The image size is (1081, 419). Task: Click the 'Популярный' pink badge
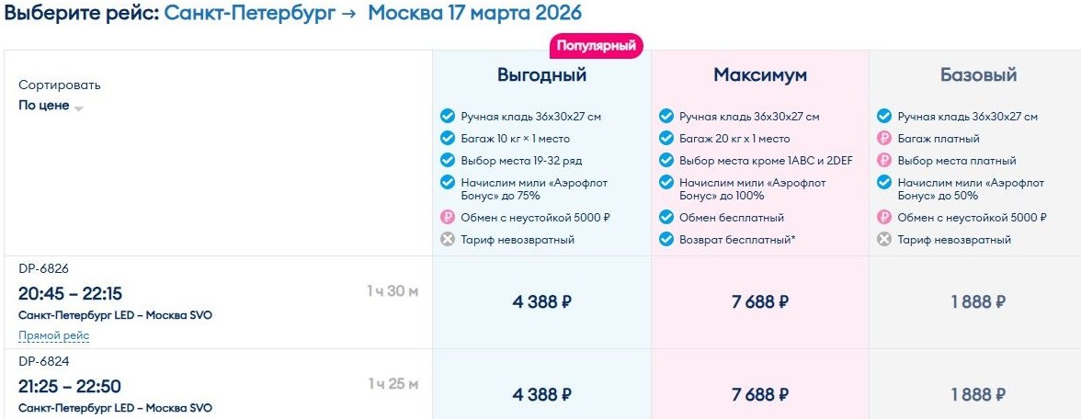pos(597,46)
